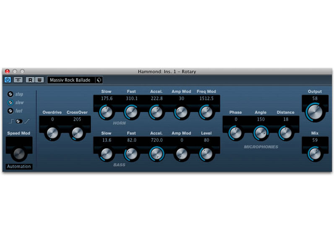This screenshot has width=334, height=250.
Task: Close the Rotary plug-in window
Action: pyautogui.click(x=7, y=71)
